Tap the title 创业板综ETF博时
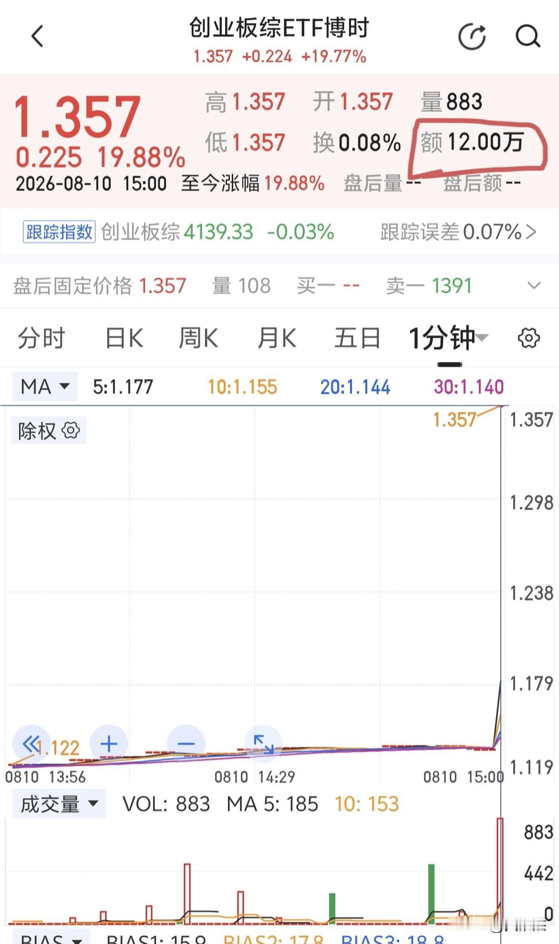The width and height of the screenshot is (559, 944). (279, 28)
